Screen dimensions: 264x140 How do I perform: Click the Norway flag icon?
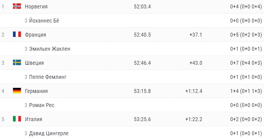(x=17, y=6)
